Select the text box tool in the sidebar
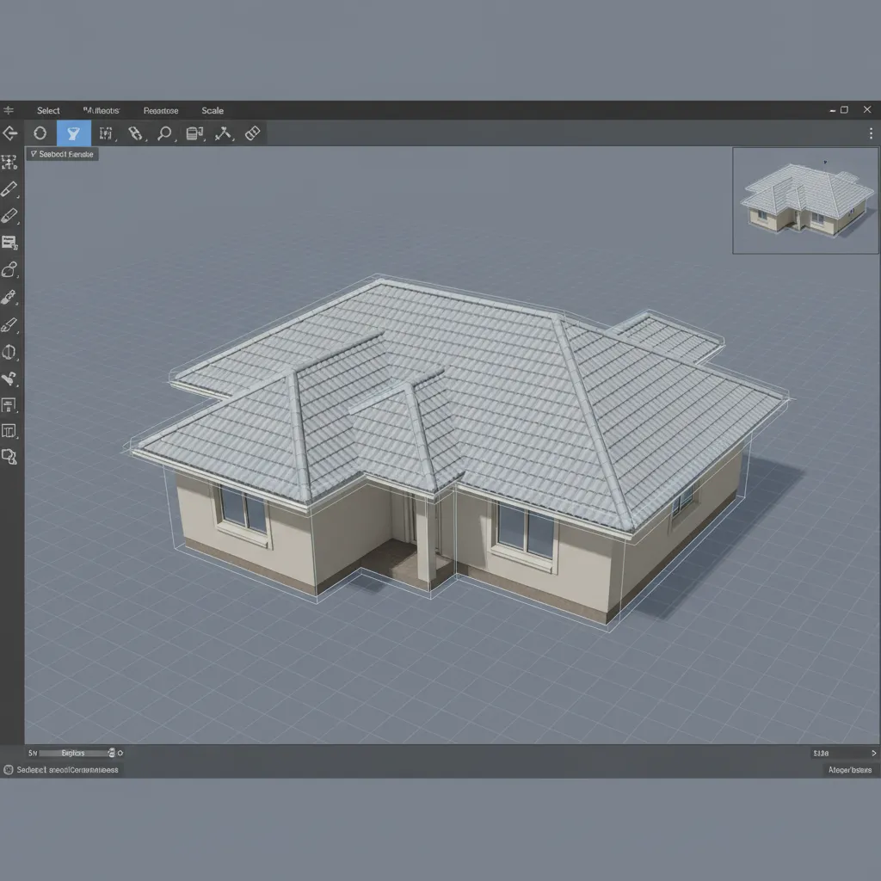This screenshot has height=881, width=881. (x=9, y=431)
